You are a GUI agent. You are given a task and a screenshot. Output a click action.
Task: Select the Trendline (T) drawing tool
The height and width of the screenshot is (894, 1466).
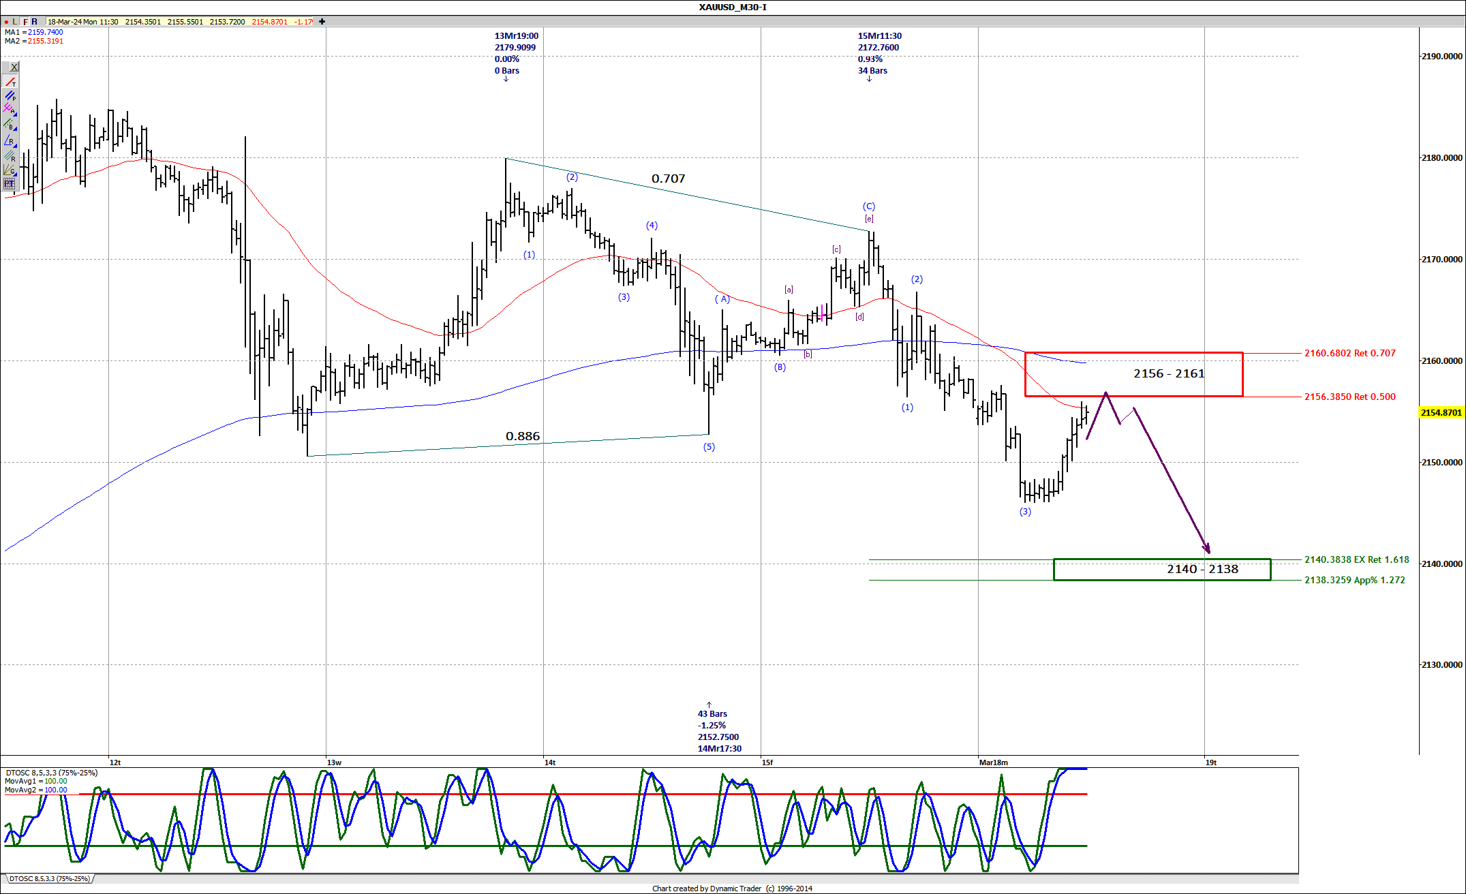coord(10,82)
